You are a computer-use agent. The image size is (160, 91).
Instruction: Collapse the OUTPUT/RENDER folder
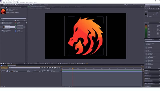tap(1, 30)
